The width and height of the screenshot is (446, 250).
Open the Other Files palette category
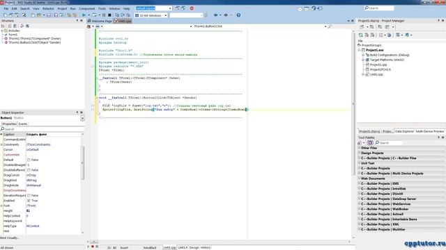point(401,148)
